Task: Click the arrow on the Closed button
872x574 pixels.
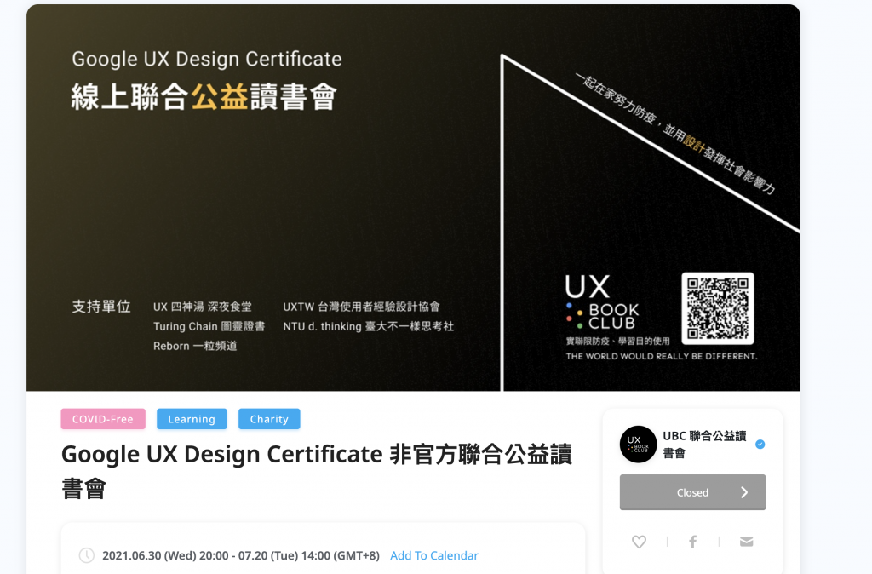Action: (744, 492)
